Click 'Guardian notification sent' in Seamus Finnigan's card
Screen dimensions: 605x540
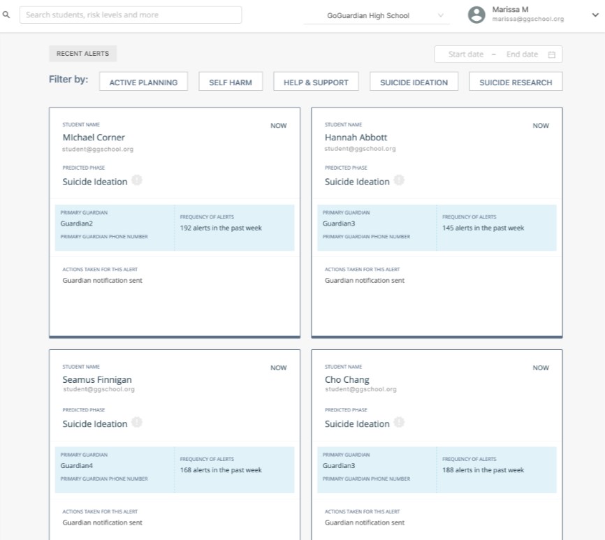click(102, 523)
